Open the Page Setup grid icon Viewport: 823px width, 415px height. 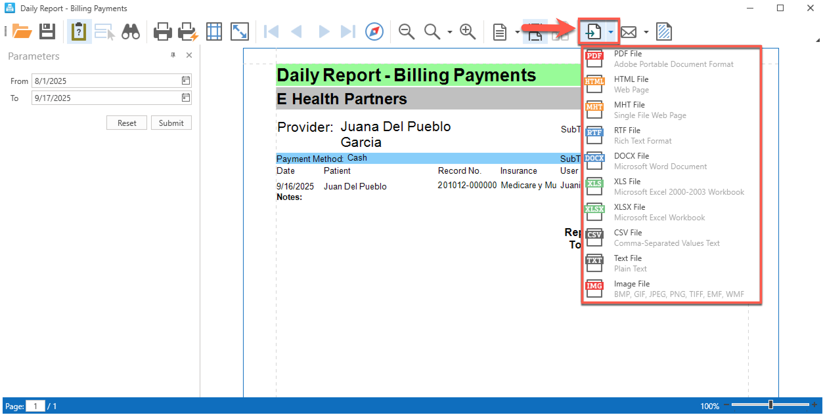tap(214, 32)
